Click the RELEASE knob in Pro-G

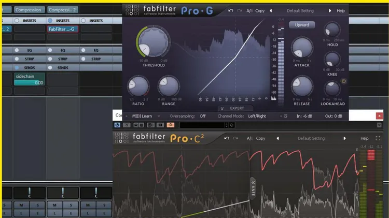(x=302, y=86)
